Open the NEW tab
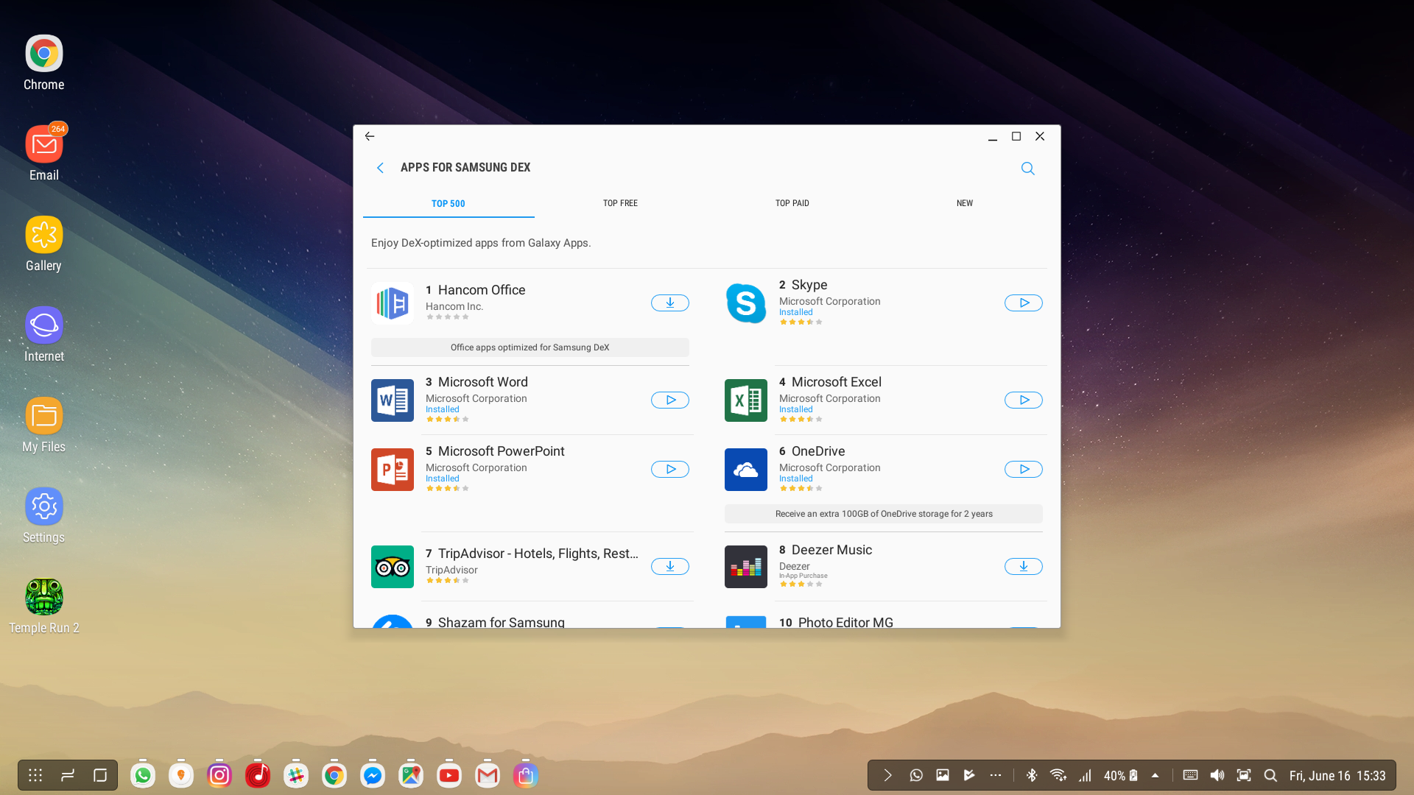The height and width of the screenshot is (795, 1414). 964,203
